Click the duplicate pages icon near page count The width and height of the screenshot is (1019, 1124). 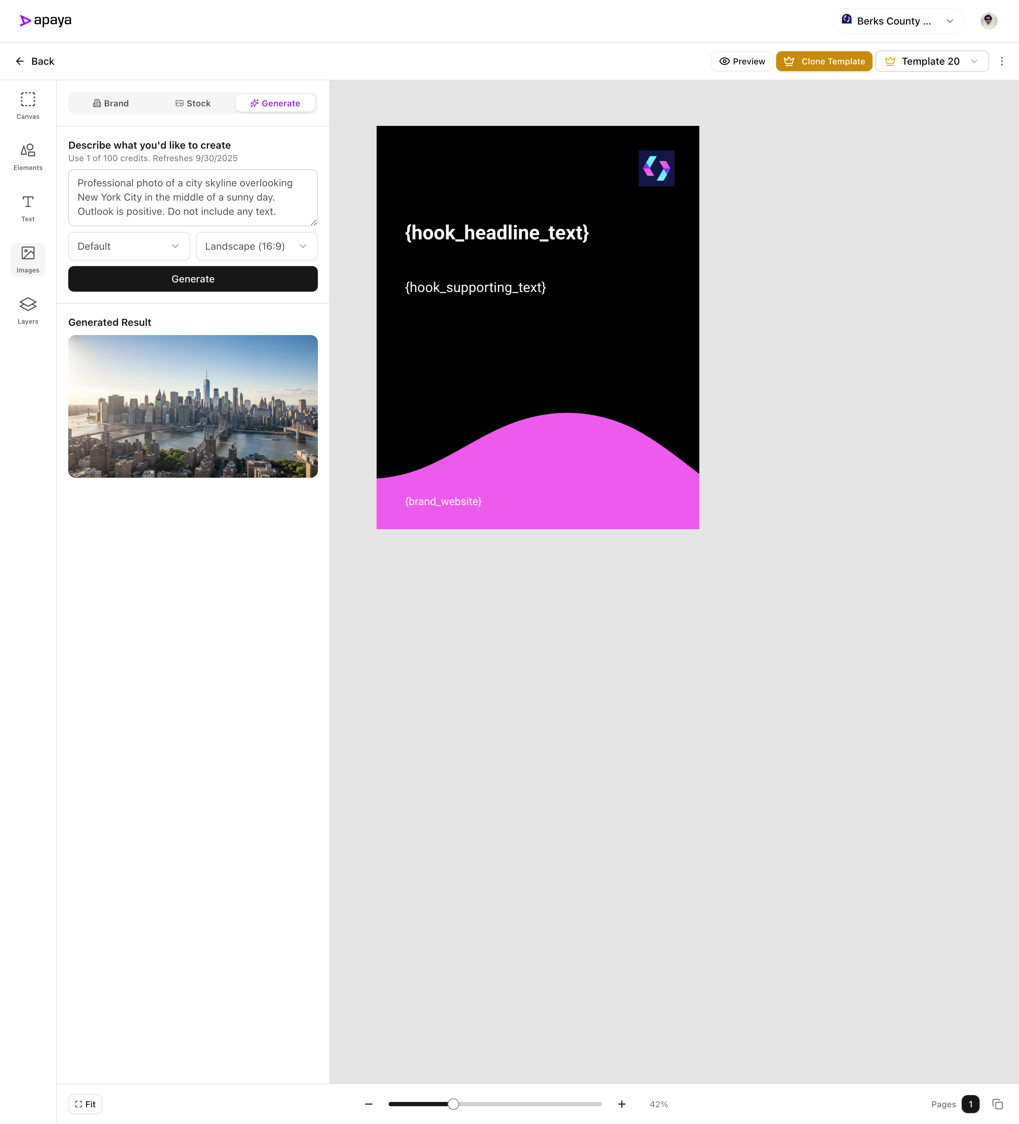coord(997,1104)
